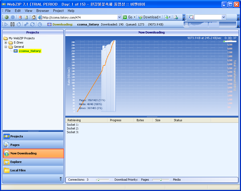Open the Google search box dropdown
Viewport: 241px width, 191px height.
pos(224,17)
